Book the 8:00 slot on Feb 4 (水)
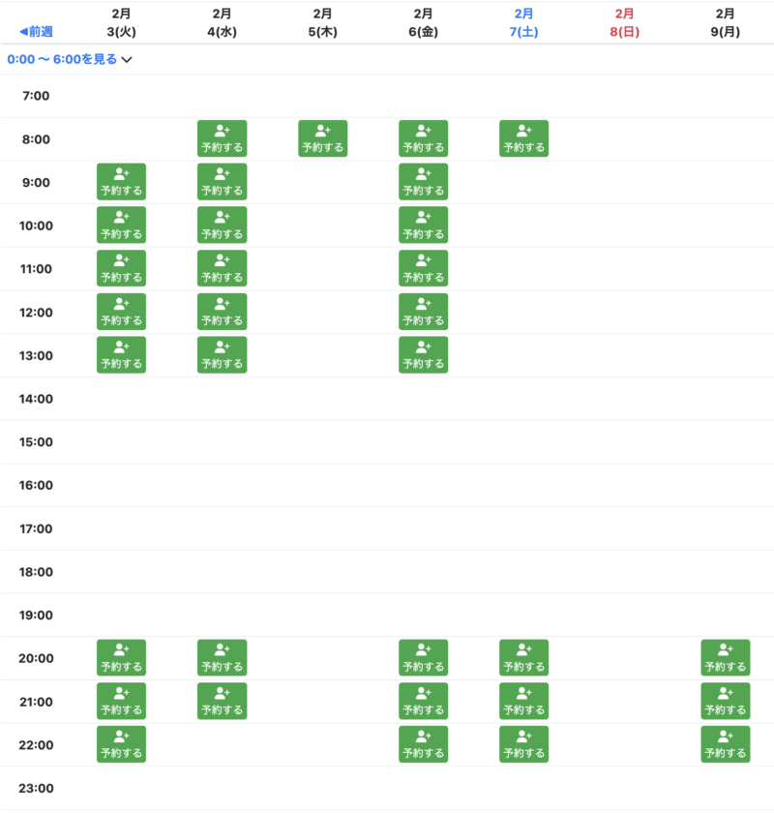The image size is (774, 813). click(222, 138)
